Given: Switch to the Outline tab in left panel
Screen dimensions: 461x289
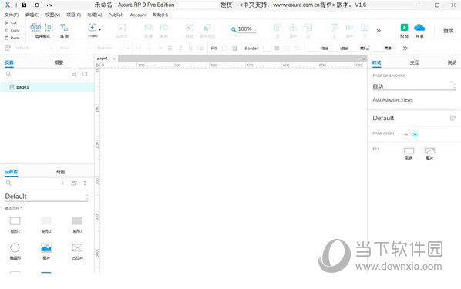Looking at the screenshot, I should 59,62.
